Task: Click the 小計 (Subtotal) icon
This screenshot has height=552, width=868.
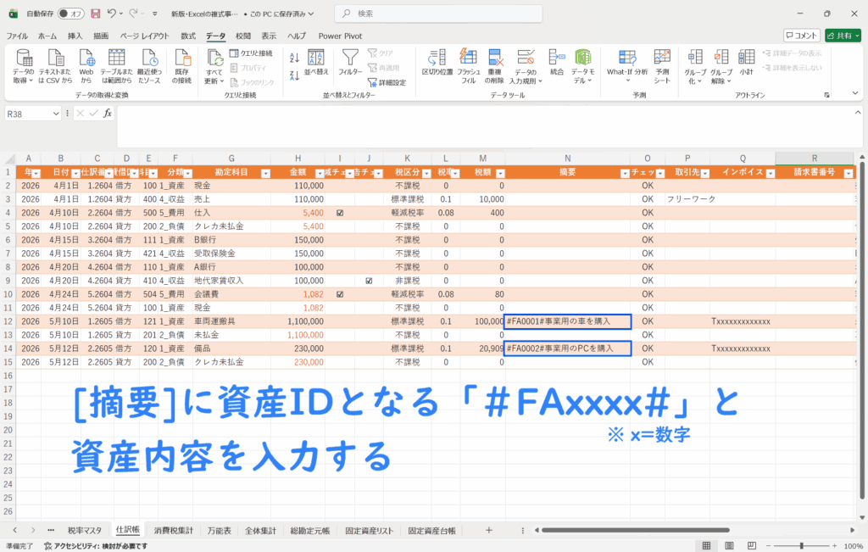Action: click(x=746, y=58)
